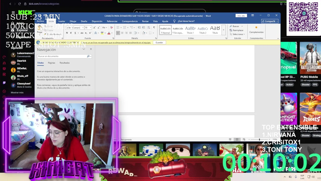Viewport: 321px width, 181px height.
Task: Switch to Páginas tab in Navegación
Action: [x=51, y=63]
